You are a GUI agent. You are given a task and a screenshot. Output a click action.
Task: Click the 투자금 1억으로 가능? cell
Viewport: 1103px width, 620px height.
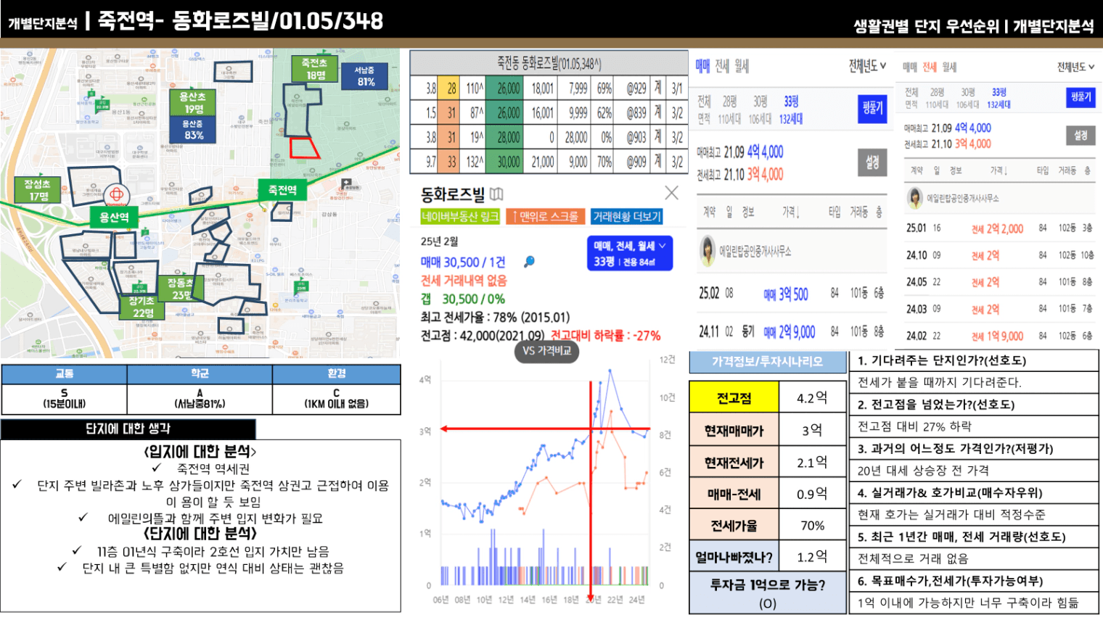coord(768,593)
